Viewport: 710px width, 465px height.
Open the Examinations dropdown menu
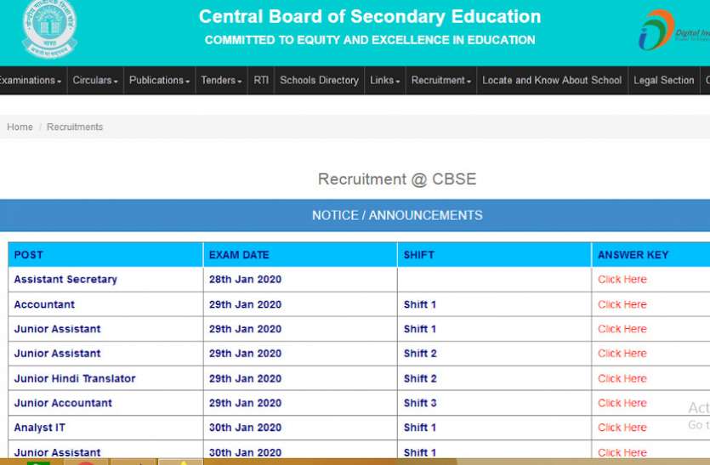(x=30, y=81)
